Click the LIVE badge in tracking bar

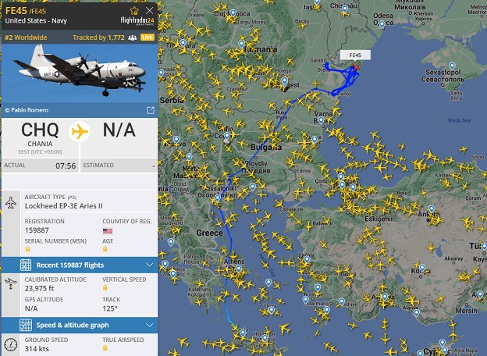point(148,37)
